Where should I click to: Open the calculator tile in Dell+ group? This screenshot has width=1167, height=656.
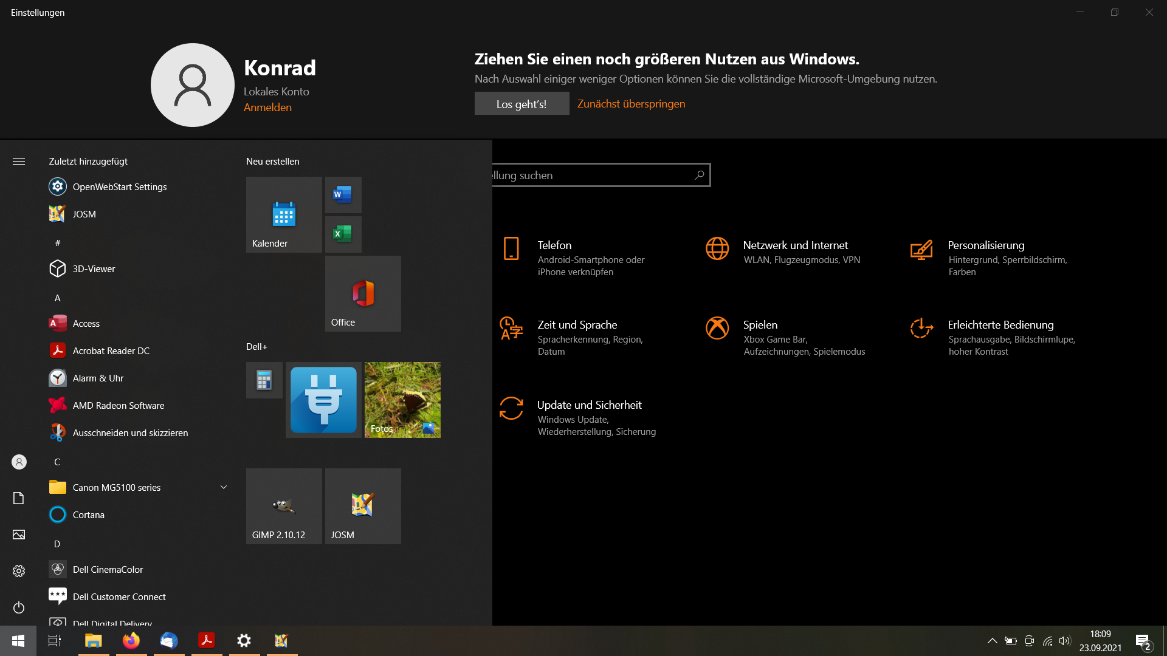[264, 380]
